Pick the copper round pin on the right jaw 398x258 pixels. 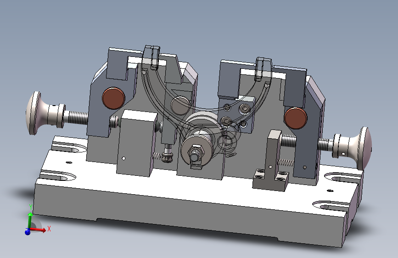pyautogui.click(x=296, y=118)
